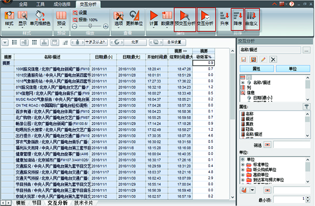The height and width of the screenshot is (206, 315).
Task: Switch to the 成分选择 ribbon tab
Action: (x=62, y=4)
